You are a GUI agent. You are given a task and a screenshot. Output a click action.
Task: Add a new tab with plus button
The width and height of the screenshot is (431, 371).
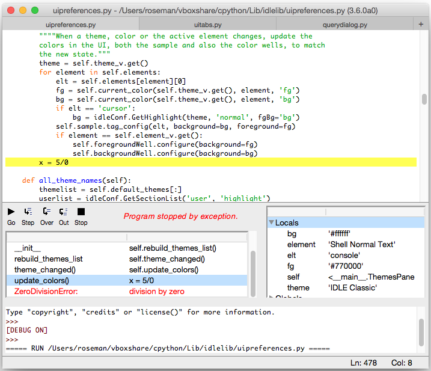point(421,24)
